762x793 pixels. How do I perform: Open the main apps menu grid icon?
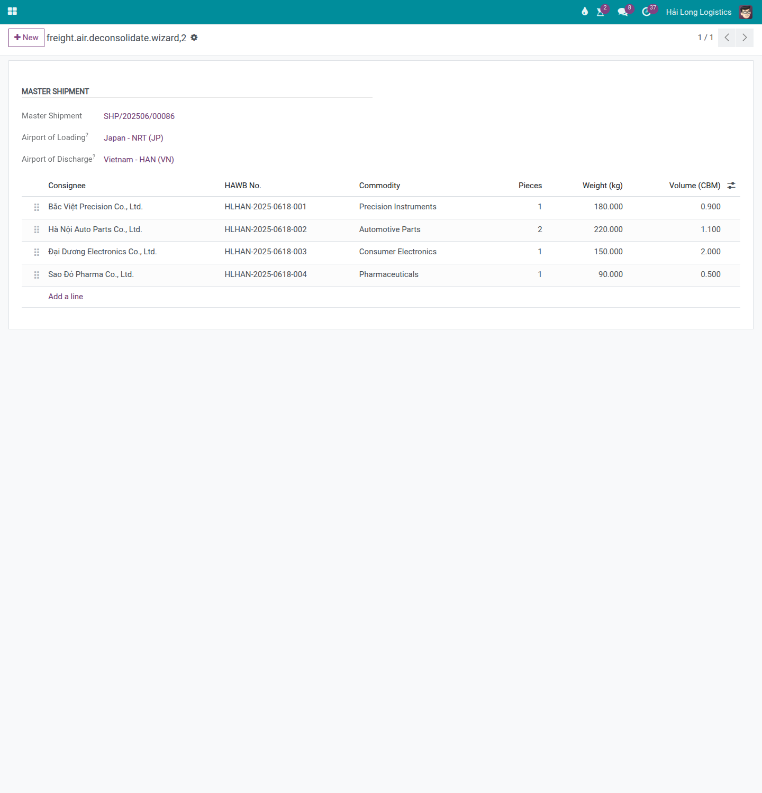pyautogui.click(x=12, y=11)
